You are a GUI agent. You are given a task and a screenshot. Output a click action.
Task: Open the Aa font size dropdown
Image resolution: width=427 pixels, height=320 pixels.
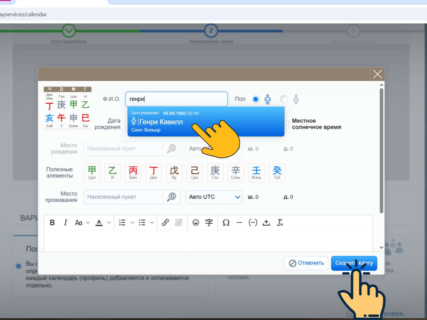click(x=82, y=222)
